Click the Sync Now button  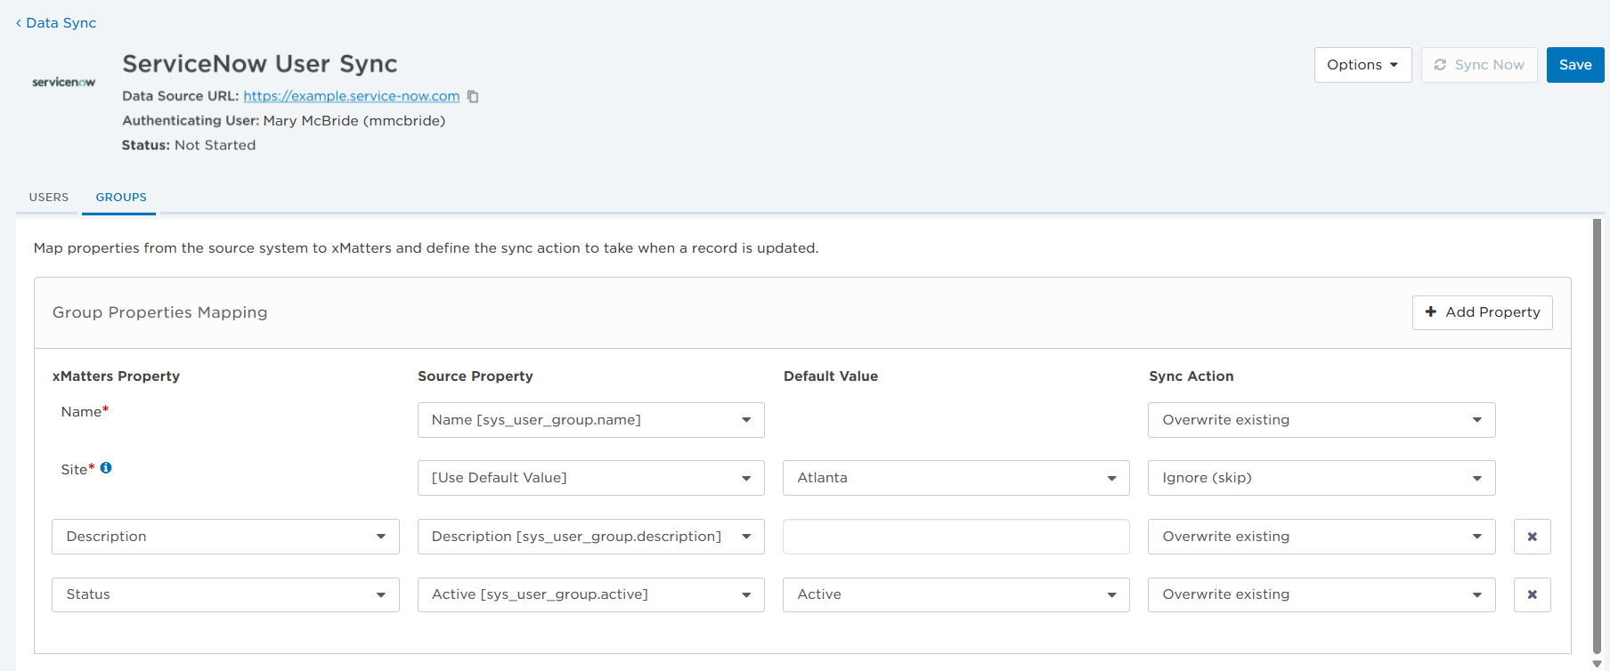tap(1478, 65)
